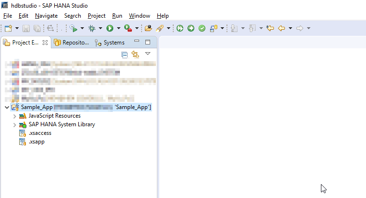Screen dimensions: 366x198
Task: Open the Search flashlight dropdown arrow
Action: (168, 28)
